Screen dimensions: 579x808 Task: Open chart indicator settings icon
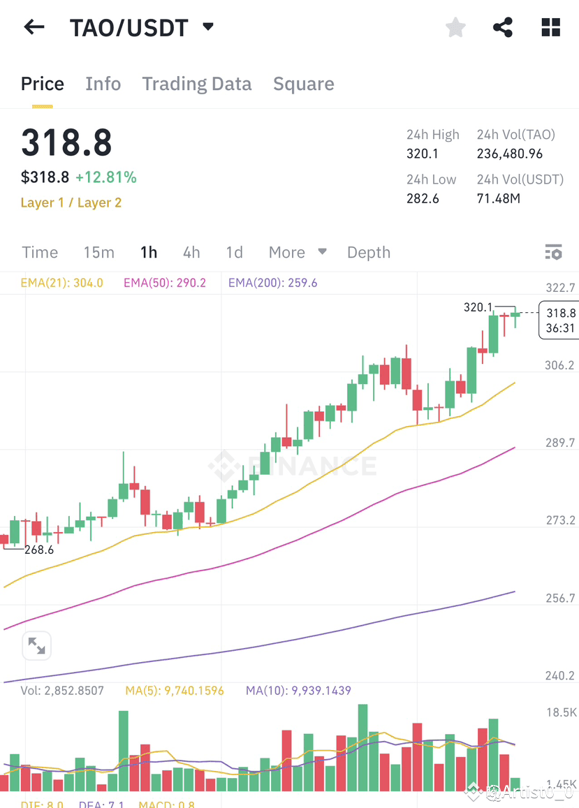pos(553,252)
